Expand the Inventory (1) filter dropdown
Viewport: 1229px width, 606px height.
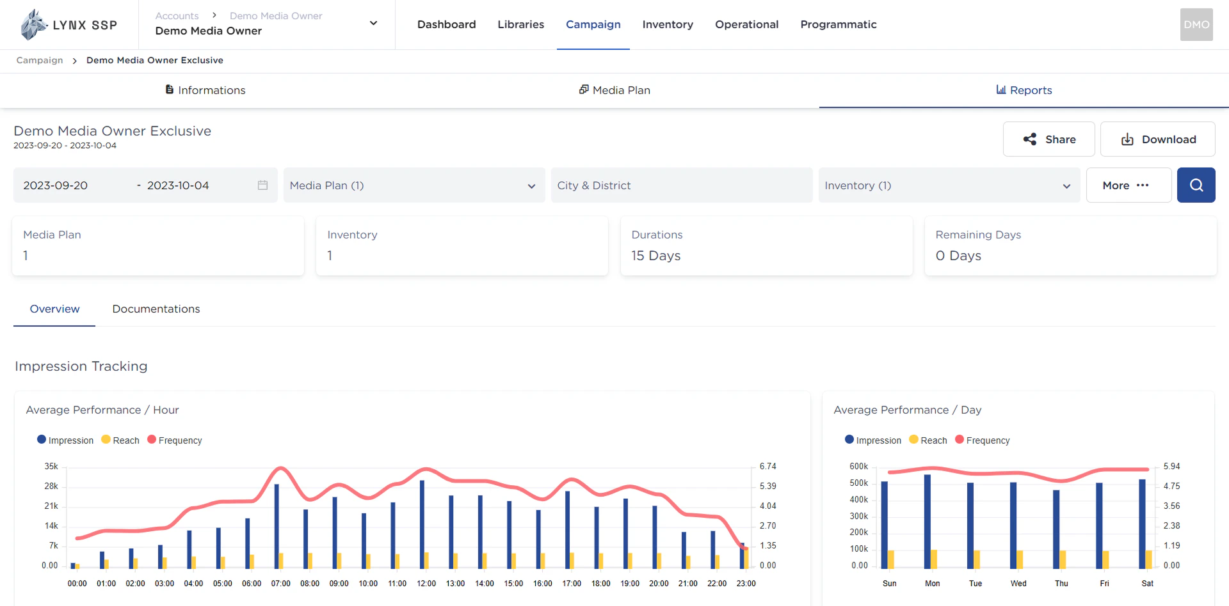949,185
